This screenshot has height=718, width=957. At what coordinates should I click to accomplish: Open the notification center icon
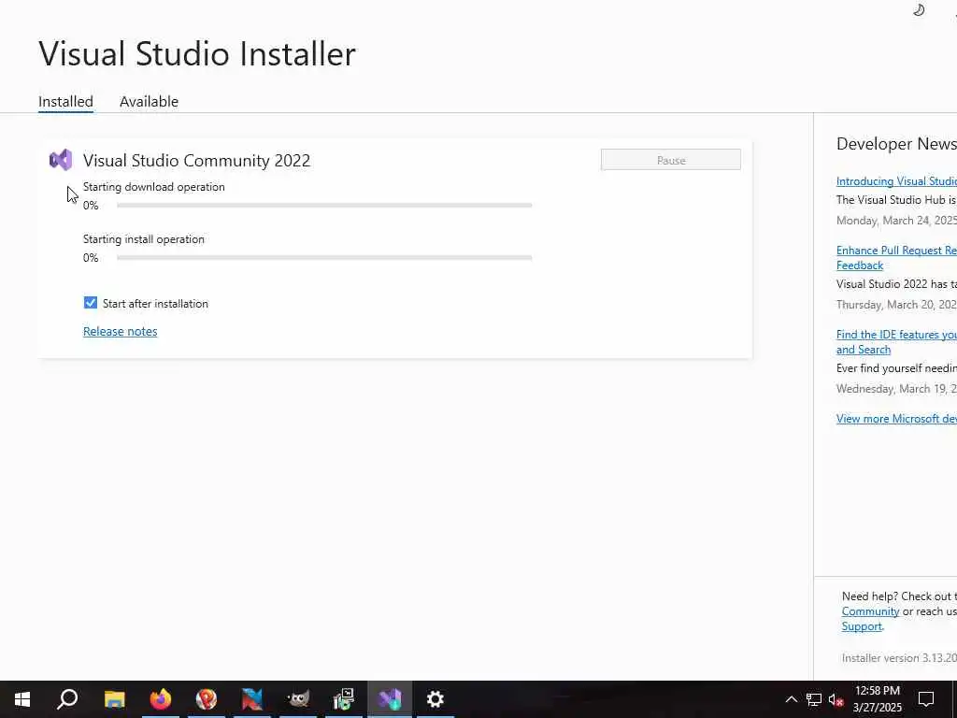926,699
